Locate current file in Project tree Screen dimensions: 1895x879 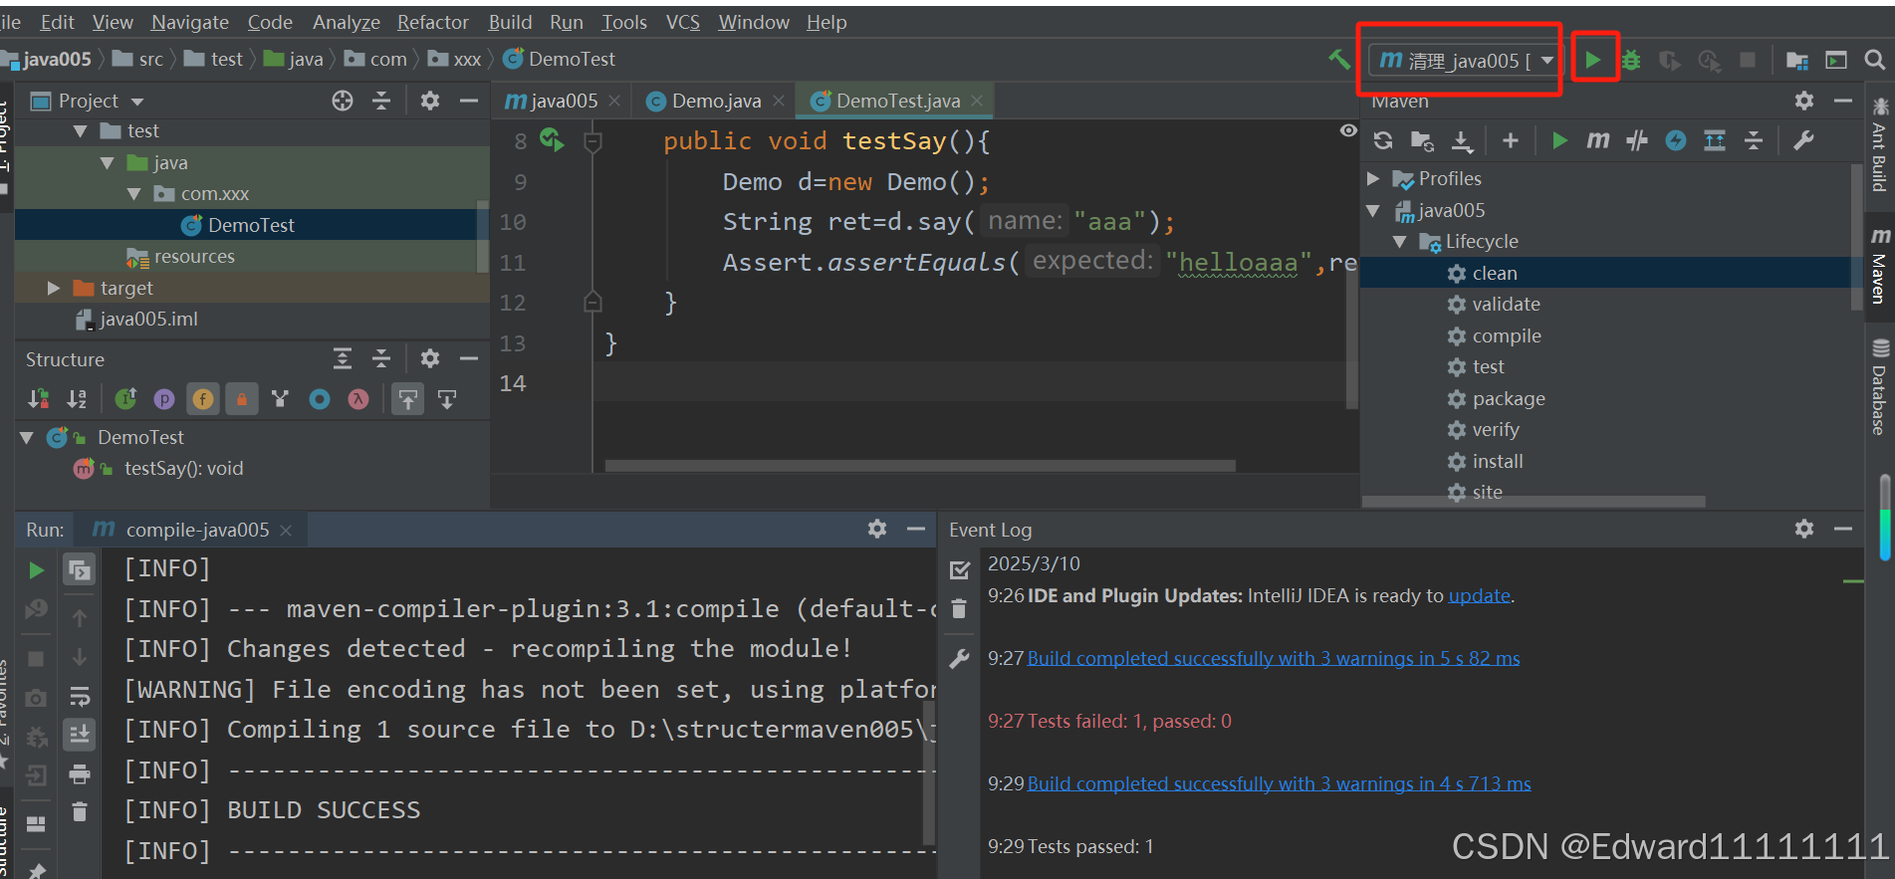tap(343, 101)
